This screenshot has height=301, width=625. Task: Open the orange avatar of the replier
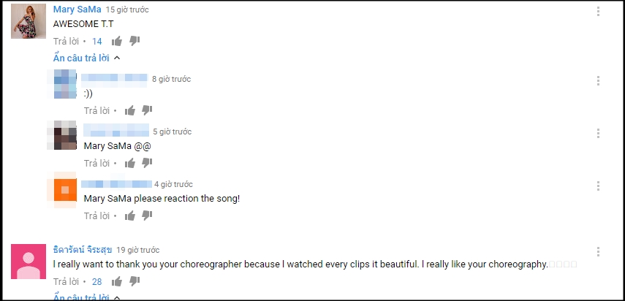pos(61,191)
